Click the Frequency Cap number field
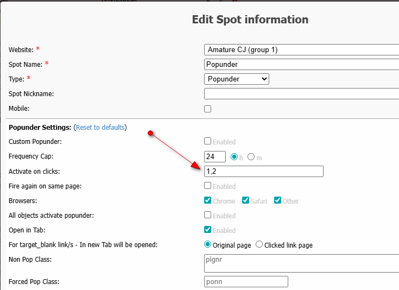 pos(214,157)
